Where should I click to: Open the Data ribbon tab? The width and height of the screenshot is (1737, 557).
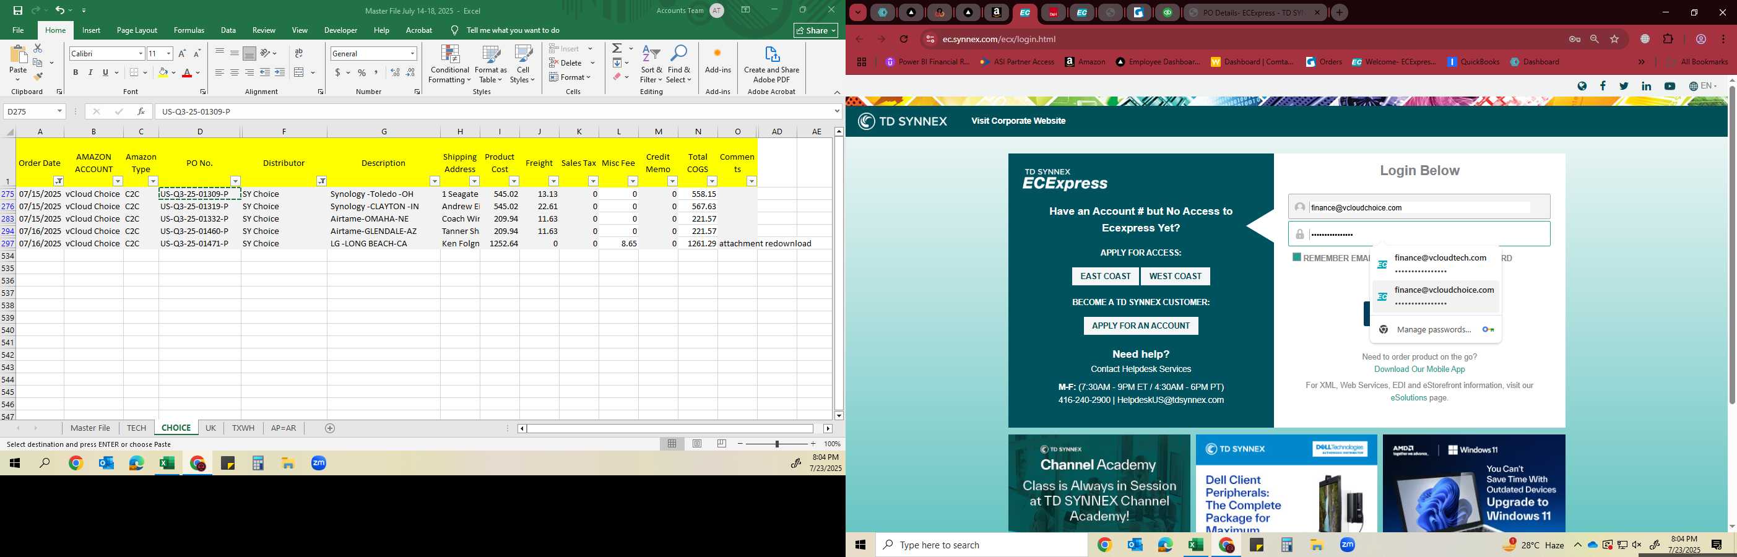click(228, 30)
